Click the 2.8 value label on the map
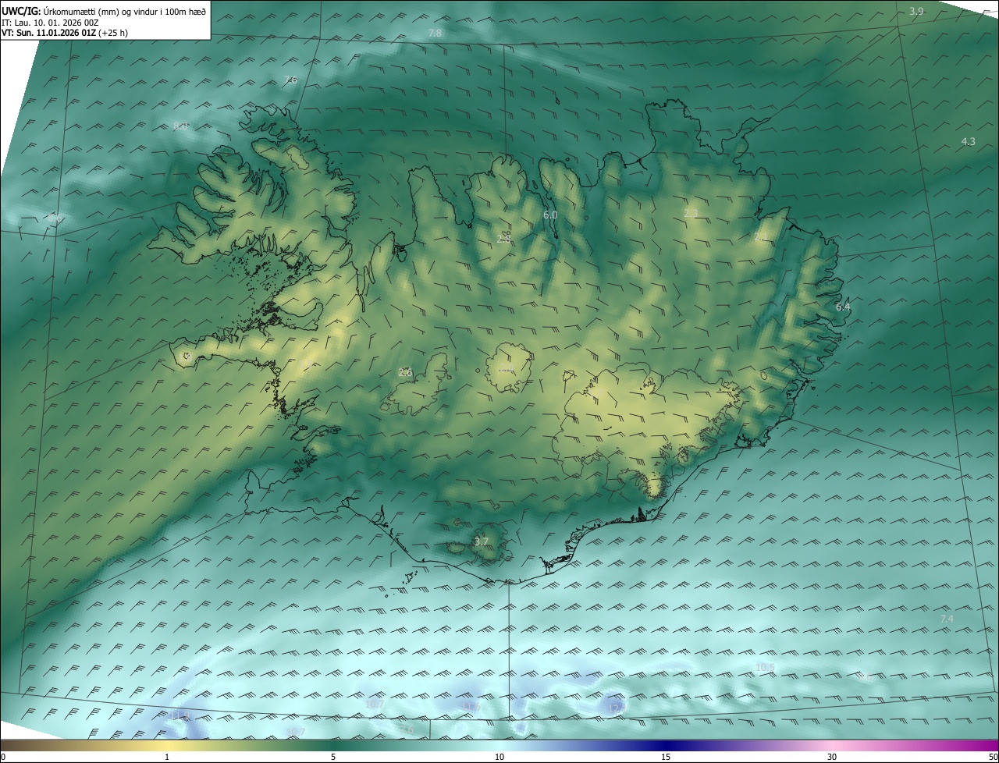 (x=503, y=239)
